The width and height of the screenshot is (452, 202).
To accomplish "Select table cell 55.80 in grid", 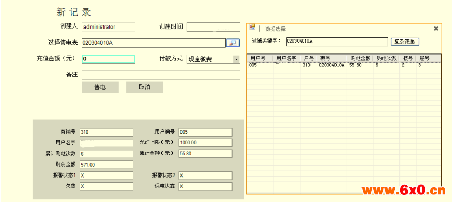I will tap(360, 65).
